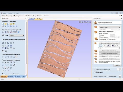123x92 pixels.
Task: Select the Draw Arc tool
Action: [x=6, y=45]
